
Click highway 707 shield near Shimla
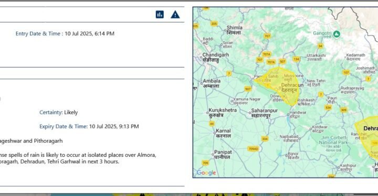tap(267, 36)
